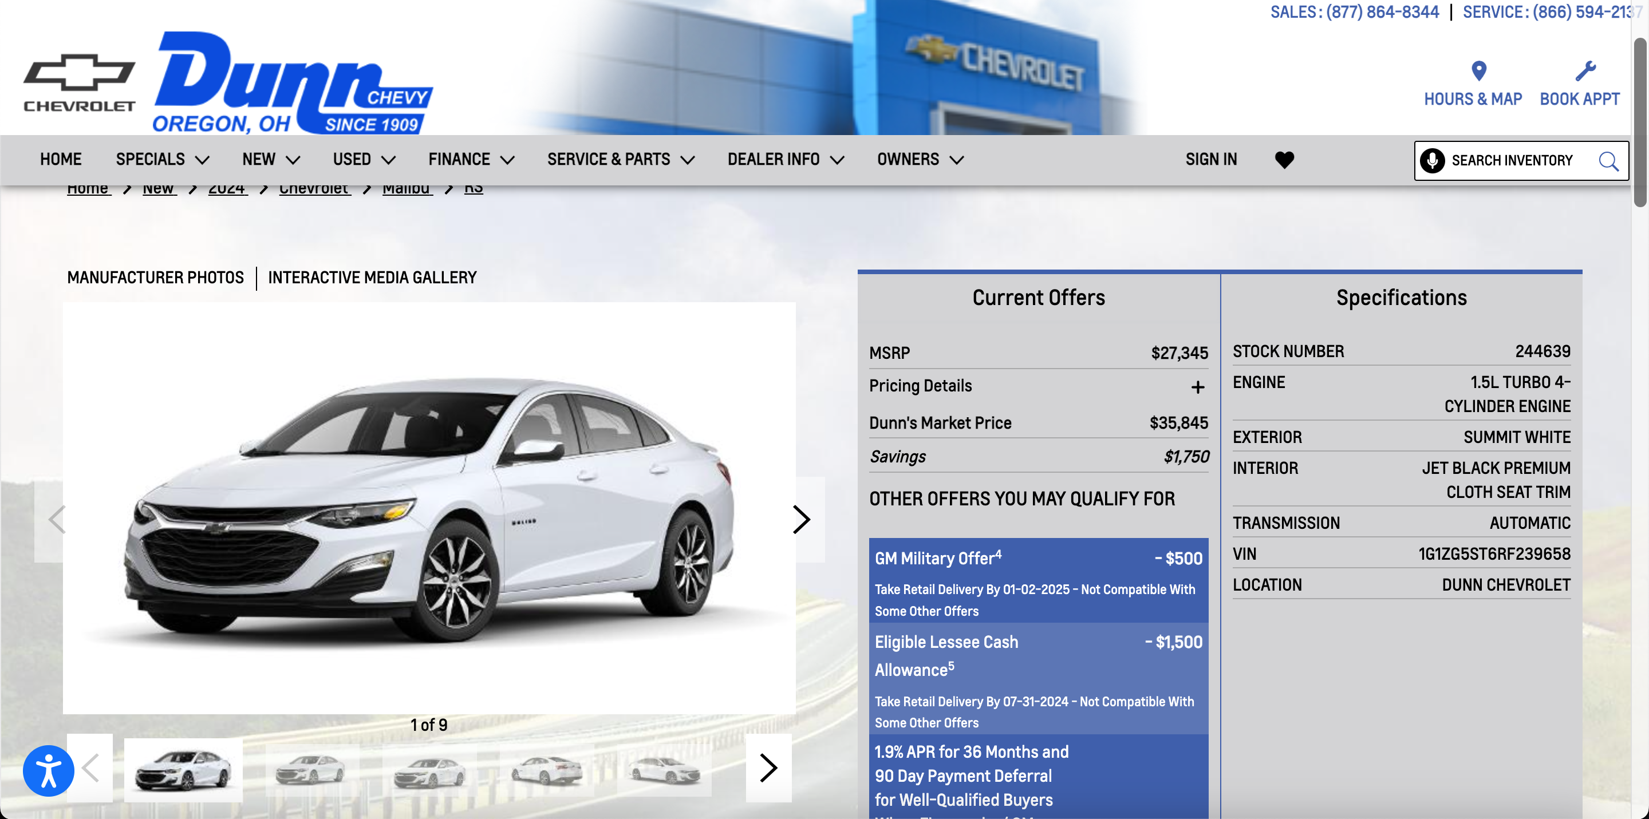Click the magnifying glass search icon
This screenshot has width=1649, height=819.
[x=1607, y=161]
